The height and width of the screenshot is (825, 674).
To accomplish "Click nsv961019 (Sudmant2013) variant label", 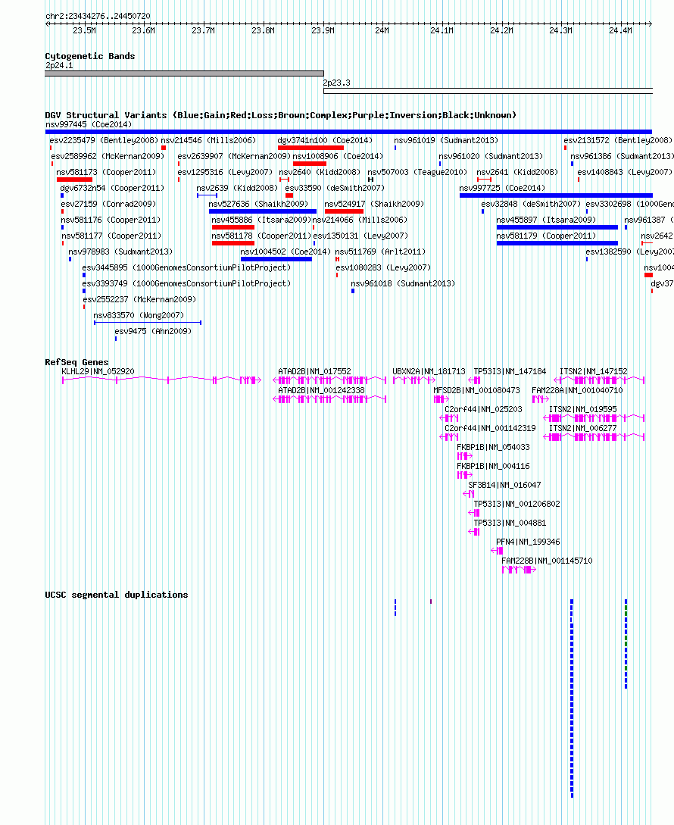I will pos(445,140).
